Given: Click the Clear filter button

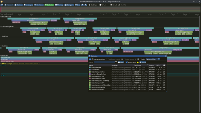Looking at the screenshot, I should coord(121,62).
